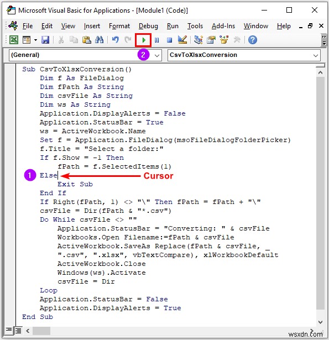Click the line 'If f.Show = -1 Then'
The height and width of the screenshot is (340, 329).
point(82,158)
